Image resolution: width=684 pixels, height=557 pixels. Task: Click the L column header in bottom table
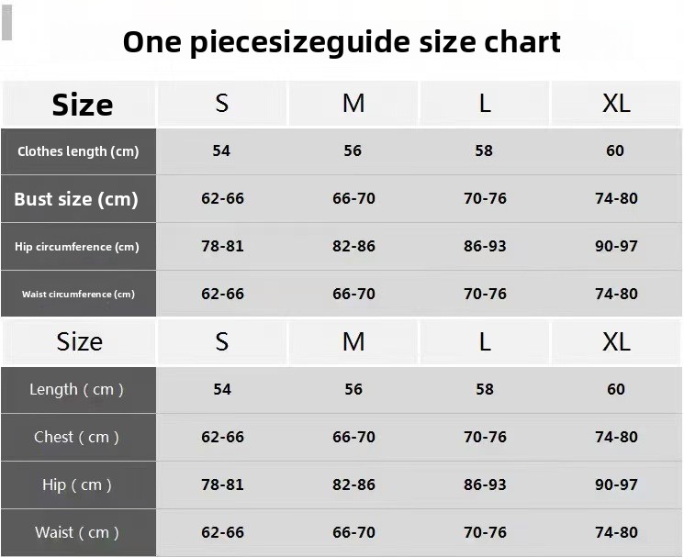[485, 341]
